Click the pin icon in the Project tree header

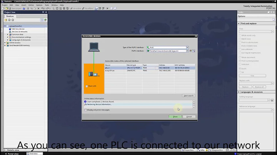43,12
